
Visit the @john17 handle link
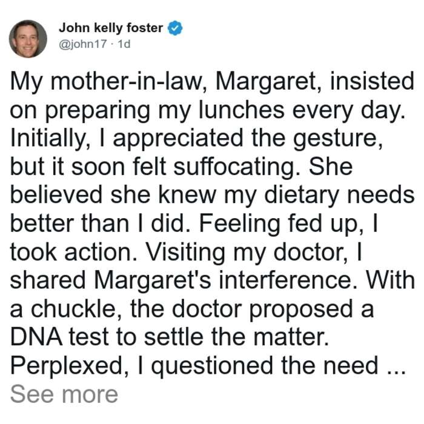coord(83,44)
